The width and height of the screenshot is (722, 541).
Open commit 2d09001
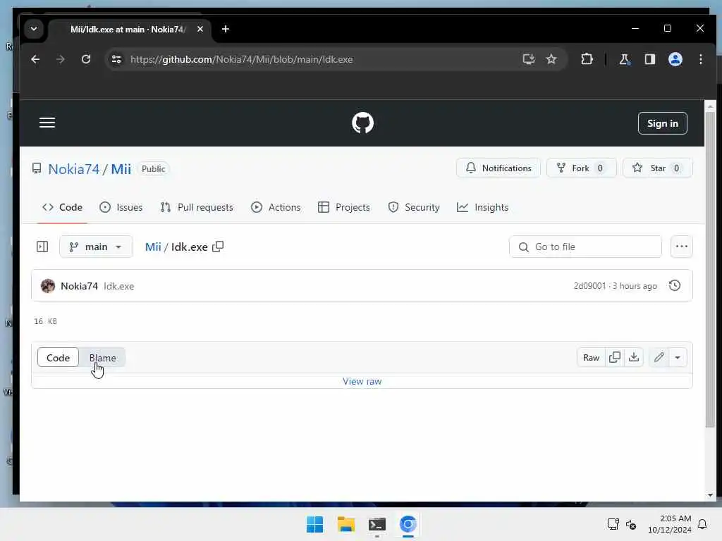(x=589, y=286)
